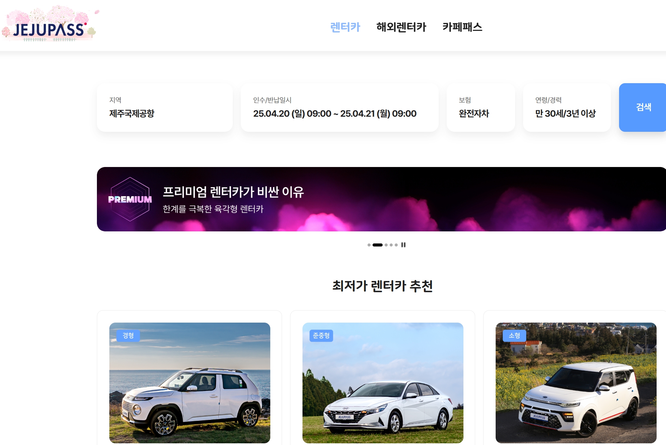Click the PREMIUM hexagon badge in the banner
Screen dimensions: 666x445
pos(130,199)
